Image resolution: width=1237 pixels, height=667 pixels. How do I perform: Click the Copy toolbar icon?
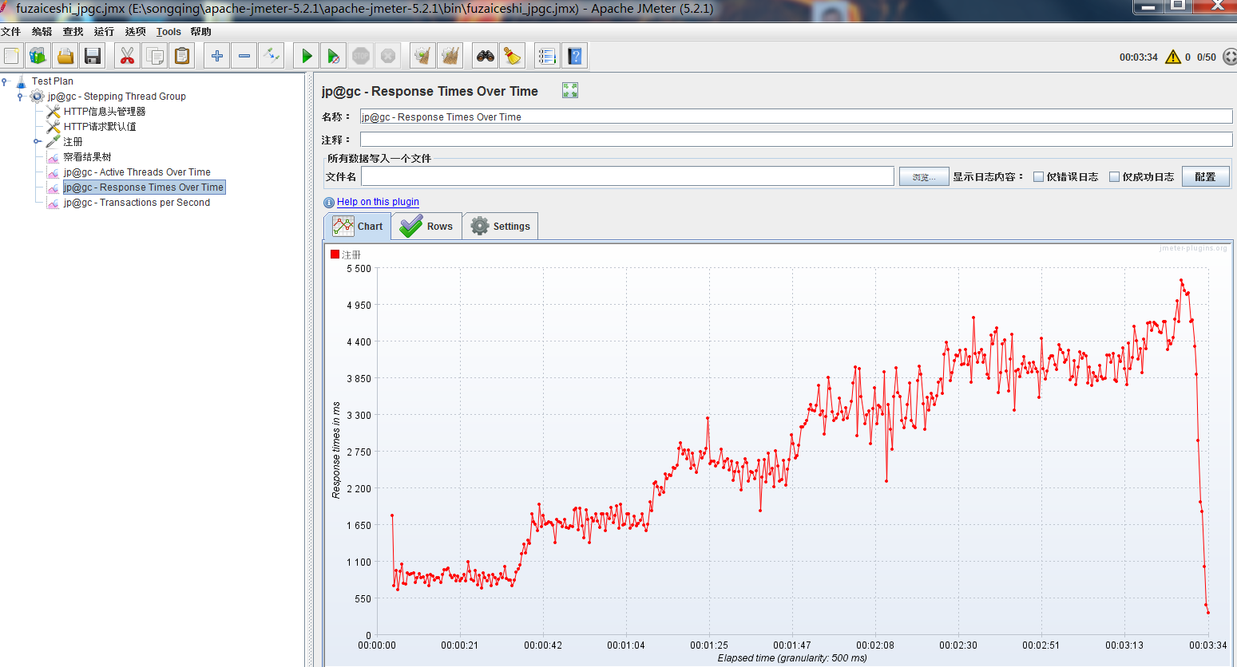click(x=155, y=56)
